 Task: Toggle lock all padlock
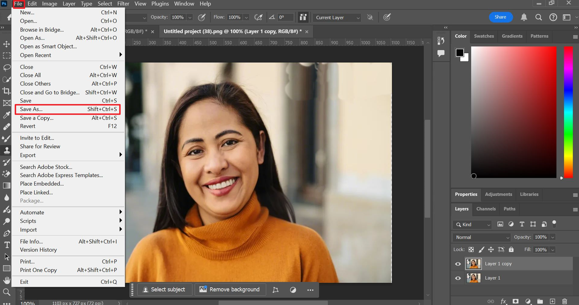tap(511, 249)
